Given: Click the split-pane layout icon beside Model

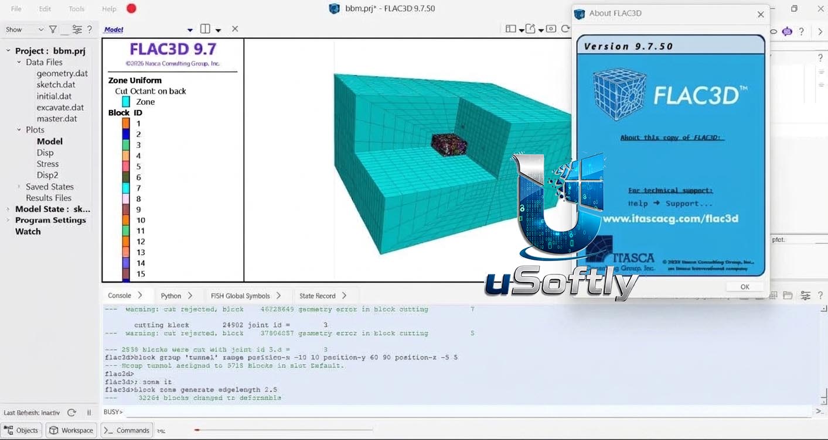Looking at the screenshot, I should pos(205,29).
